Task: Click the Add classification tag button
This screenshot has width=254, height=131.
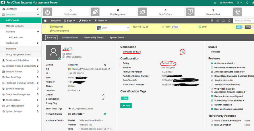Action: click(x=126, y=105)
